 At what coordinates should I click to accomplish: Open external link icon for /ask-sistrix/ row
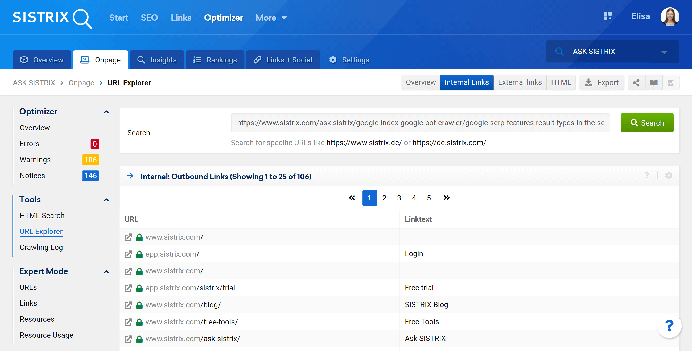(x=128, y=339)
